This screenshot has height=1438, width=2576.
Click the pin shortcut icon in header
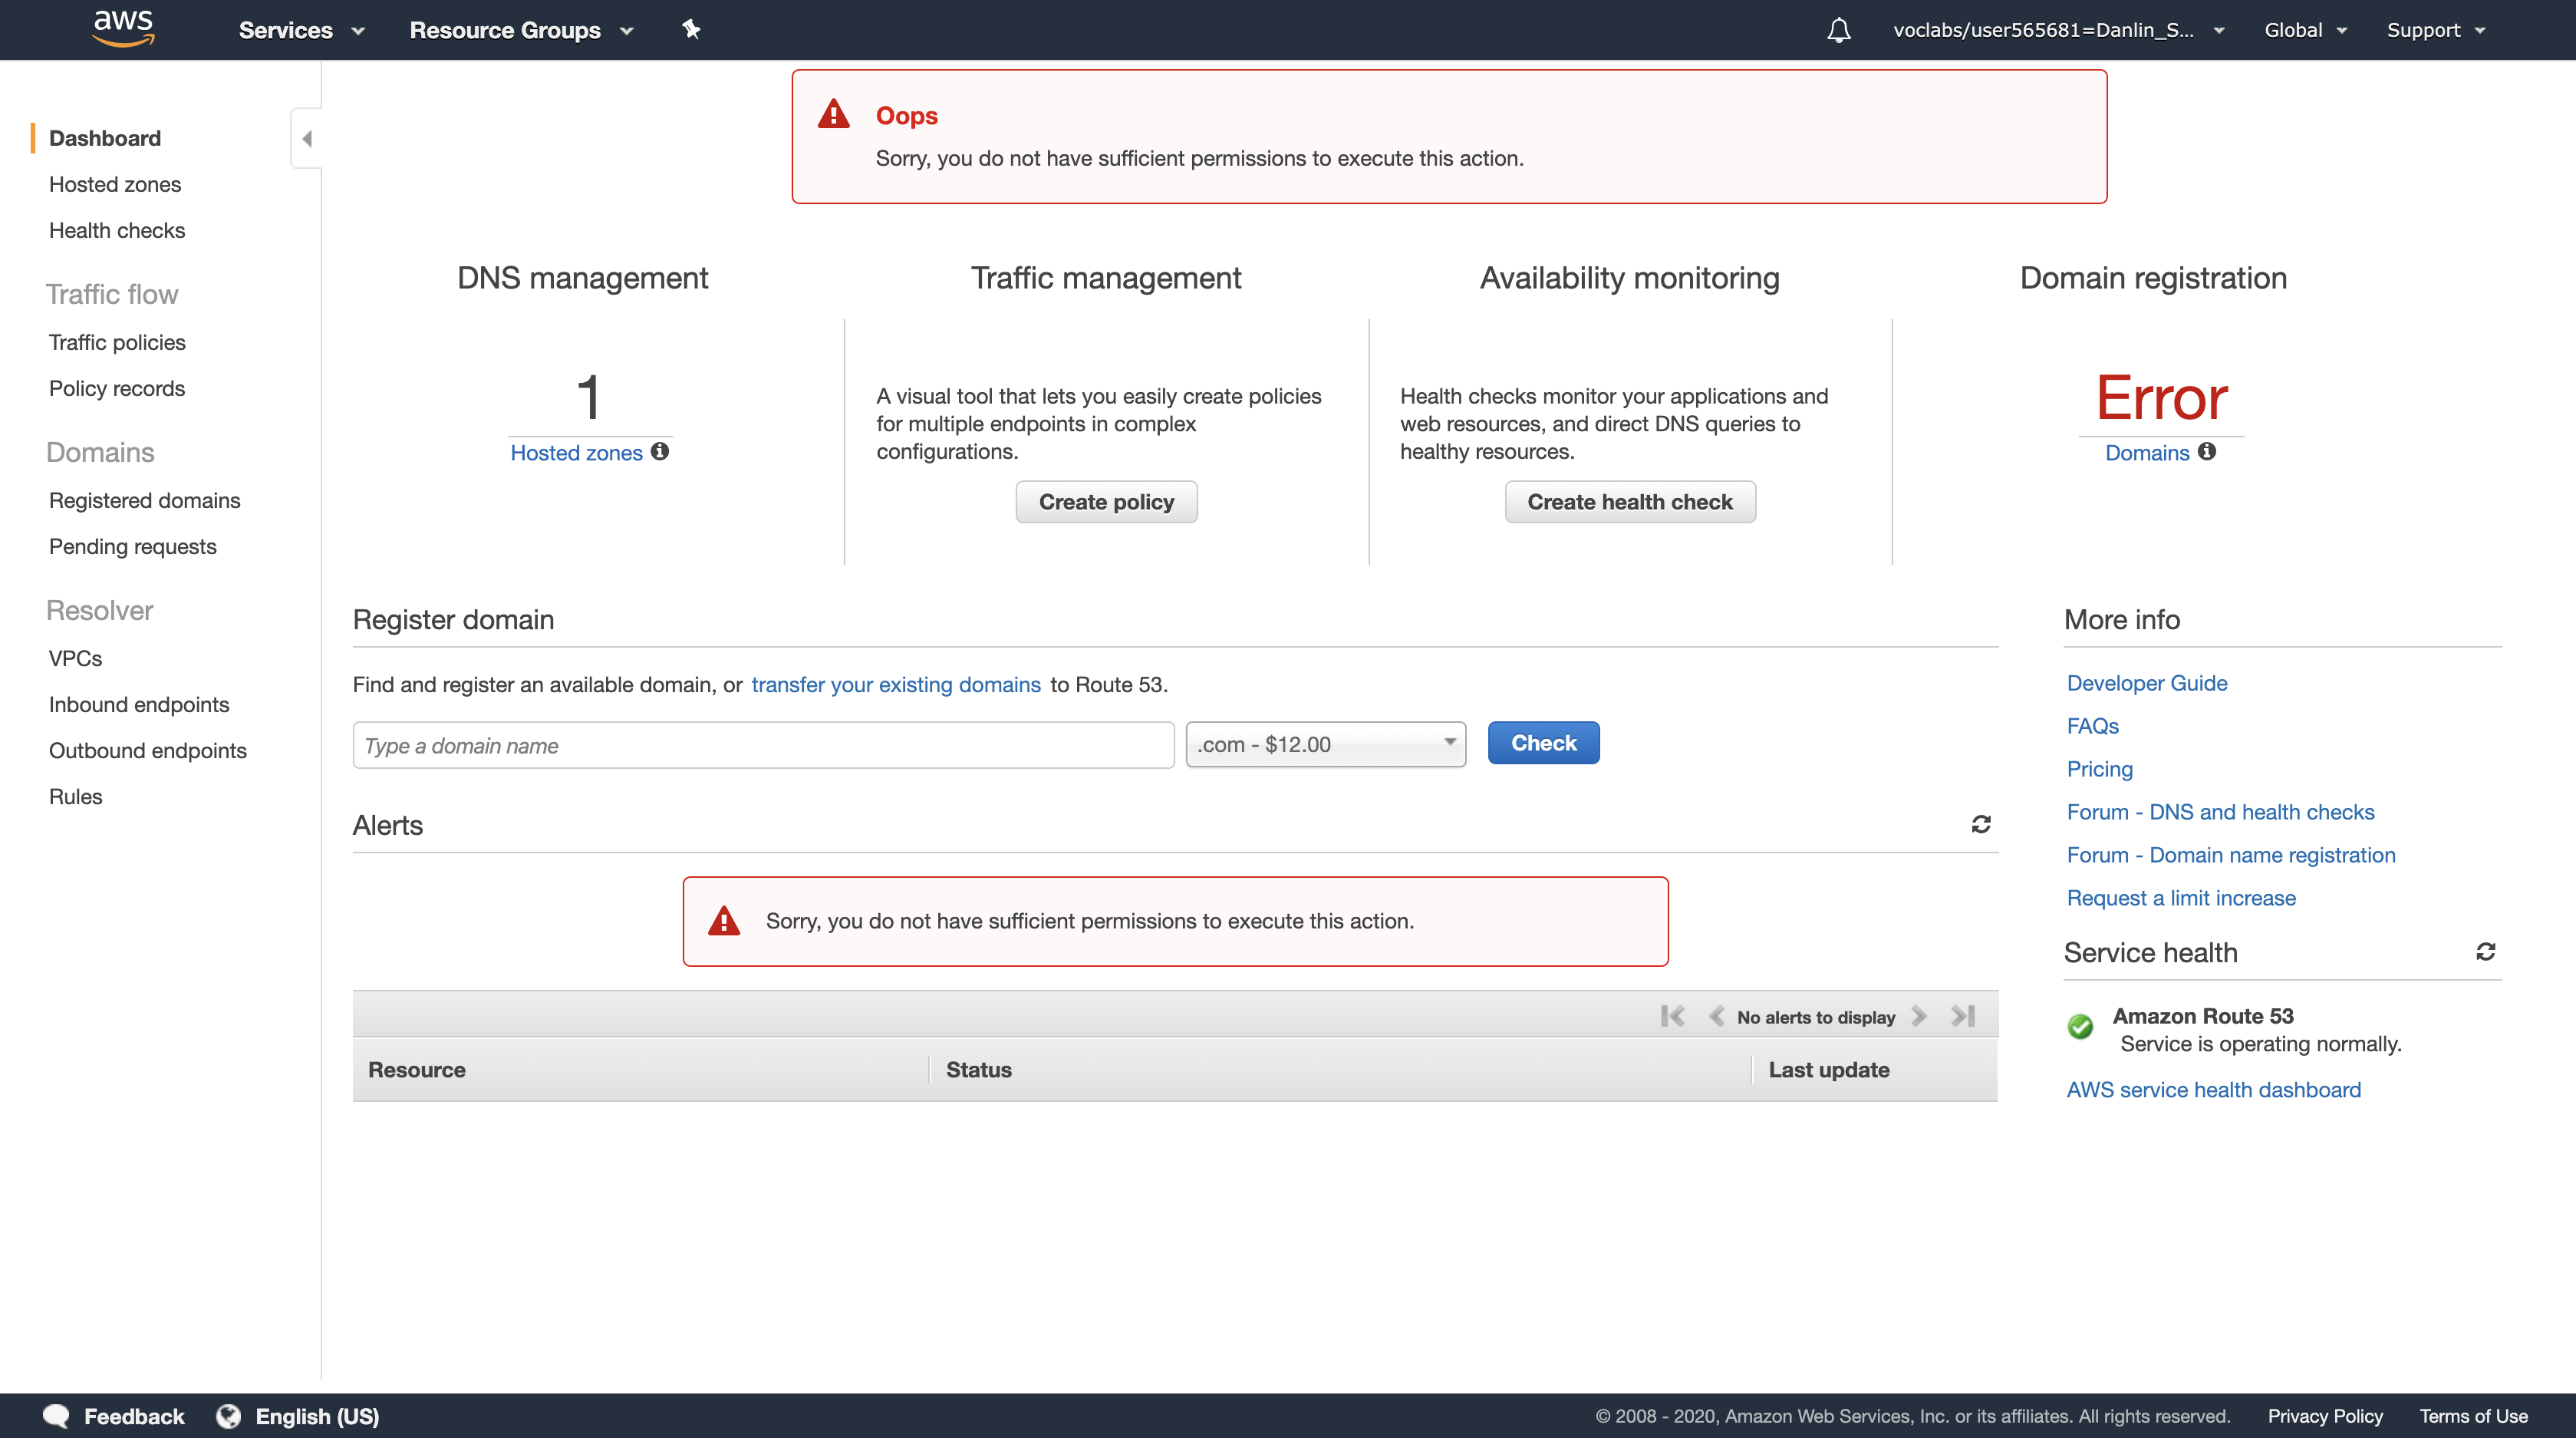pos(691,29)
